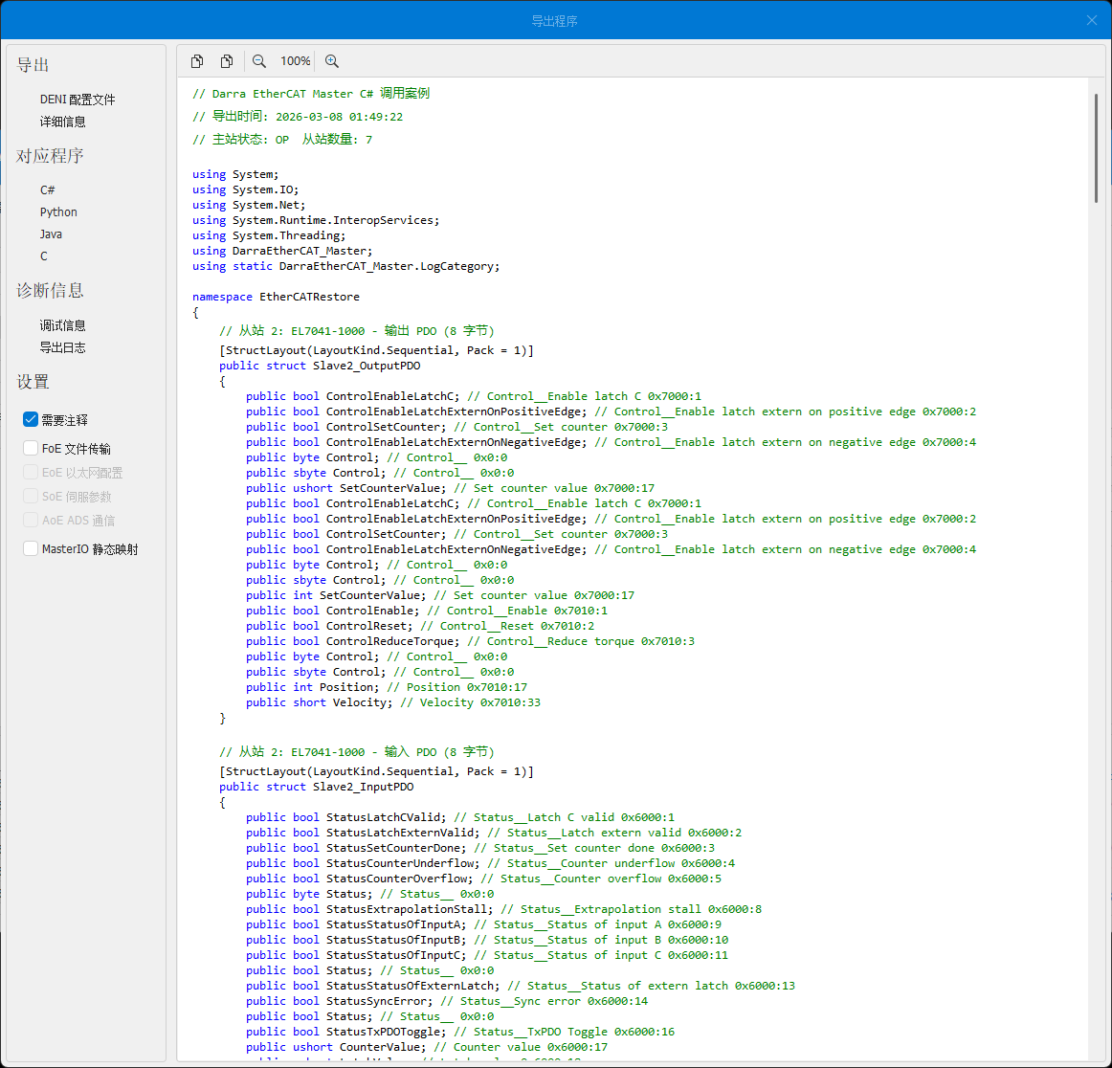
Task: Toggle the SoE 伺服参数 checkbox
Action: [x=31, y=496]
